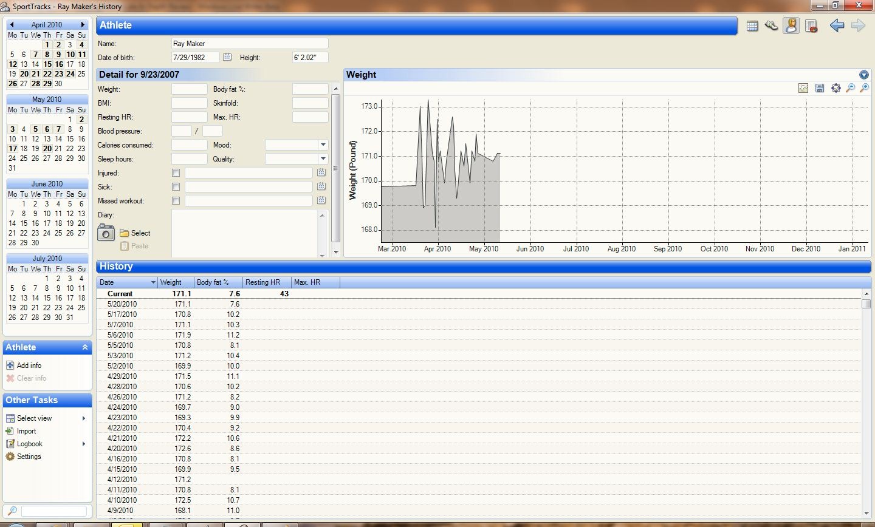
Task: Expand Logbook submenu
Action: click(x=84, y=444)
